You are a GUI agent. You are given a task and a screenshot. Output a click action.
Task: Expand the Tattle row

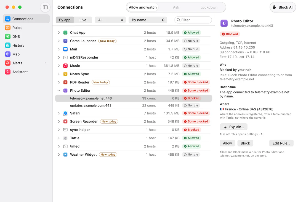[x=59, y=138]
